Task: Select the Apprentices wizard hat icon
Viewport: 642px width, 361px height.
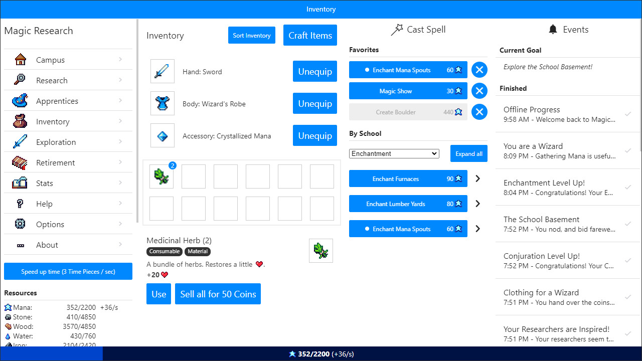Action: click(20, 100)
